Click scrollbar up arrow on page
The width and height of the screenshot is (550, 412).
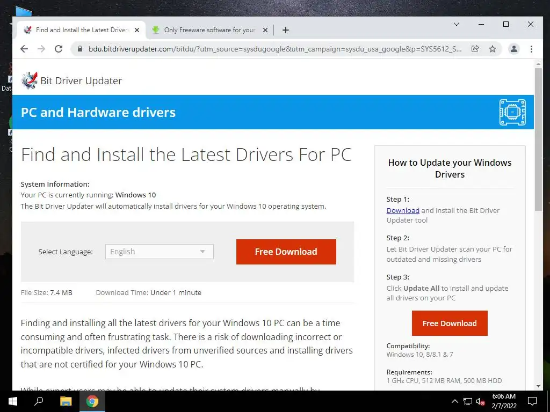click(538, 64)
